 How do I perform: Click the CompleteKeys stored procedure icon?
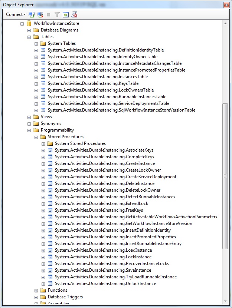click(x=50, y=157)
